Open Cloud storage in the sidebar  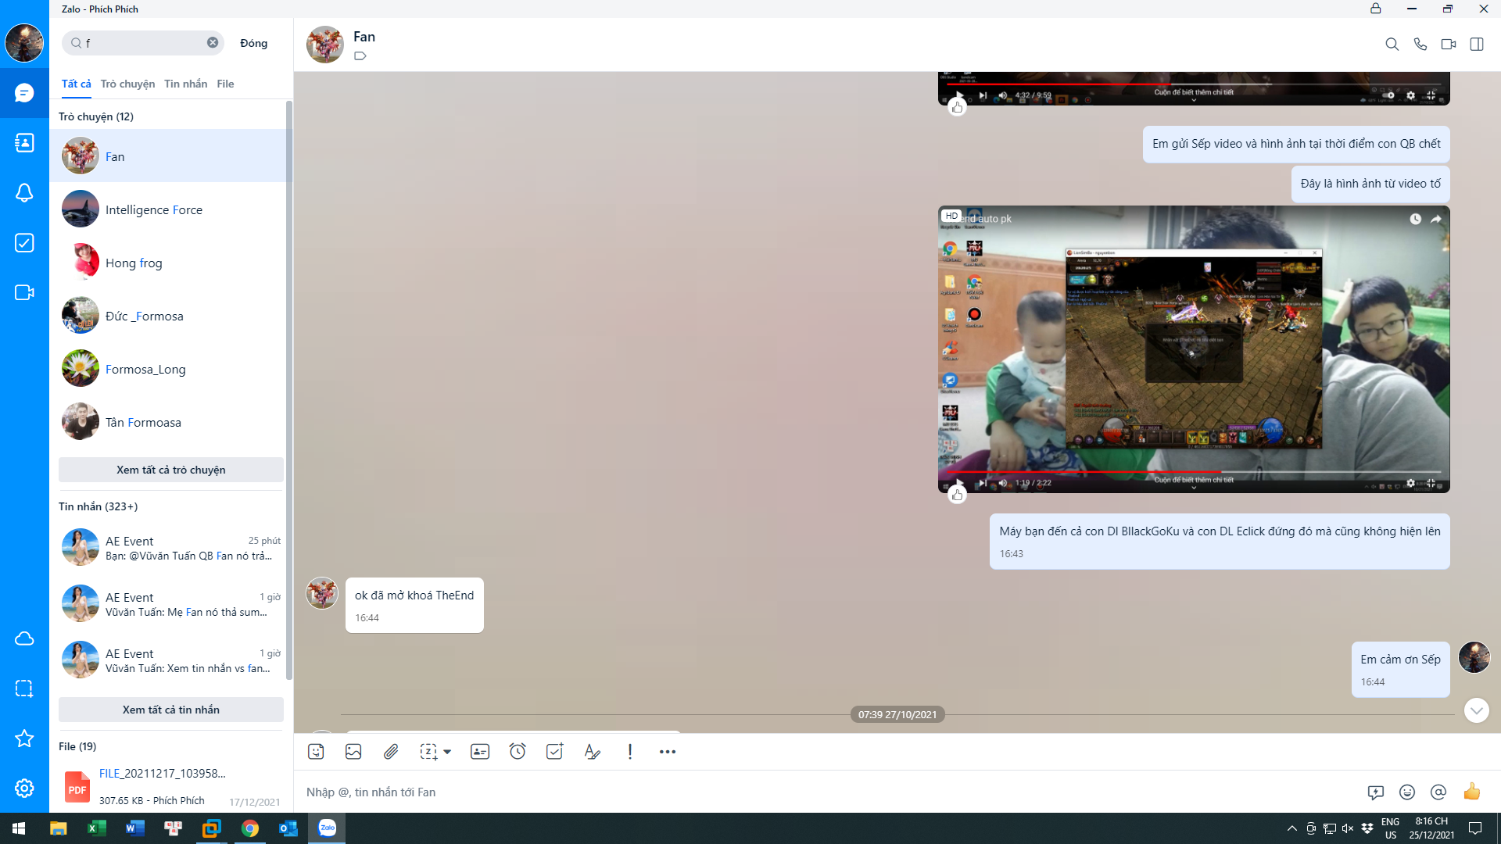pos(24,638)
